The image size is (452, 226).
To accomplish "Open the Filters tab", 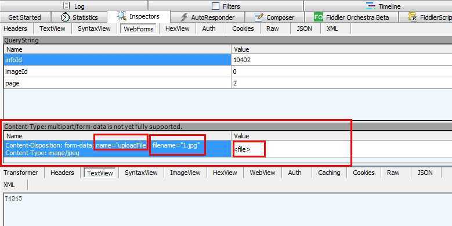I will click(x=226, y=6).
